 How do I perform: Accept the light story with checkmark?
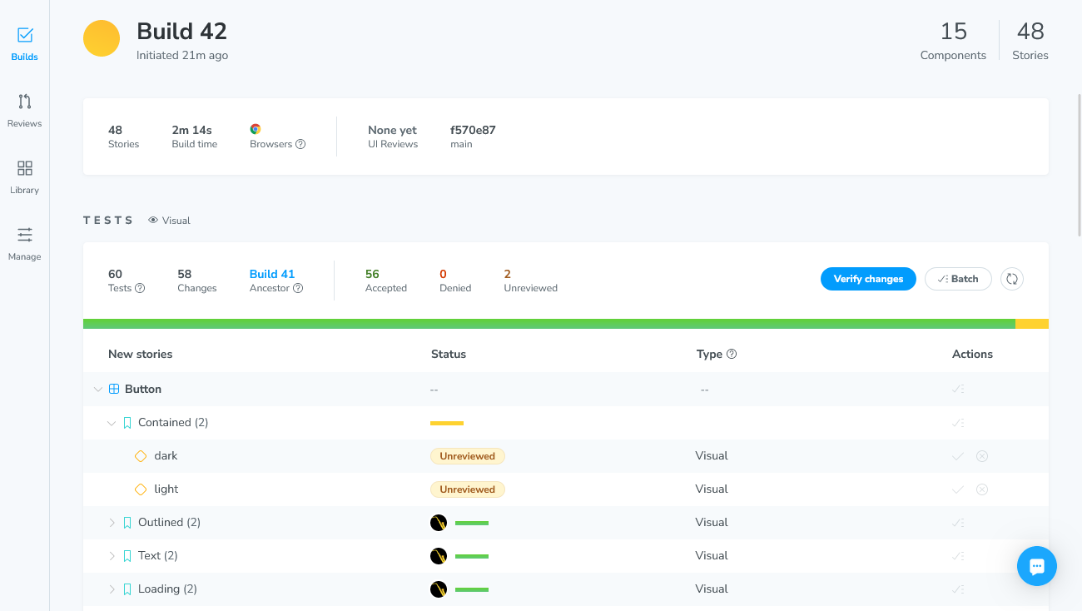coord(958,489)
